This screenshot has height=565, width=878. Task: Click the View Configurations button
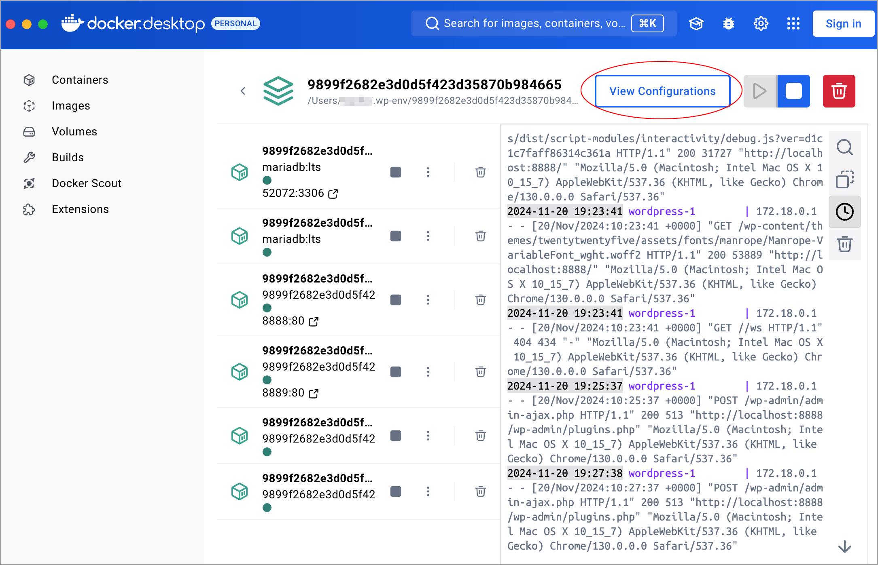[x=662, y=91]
